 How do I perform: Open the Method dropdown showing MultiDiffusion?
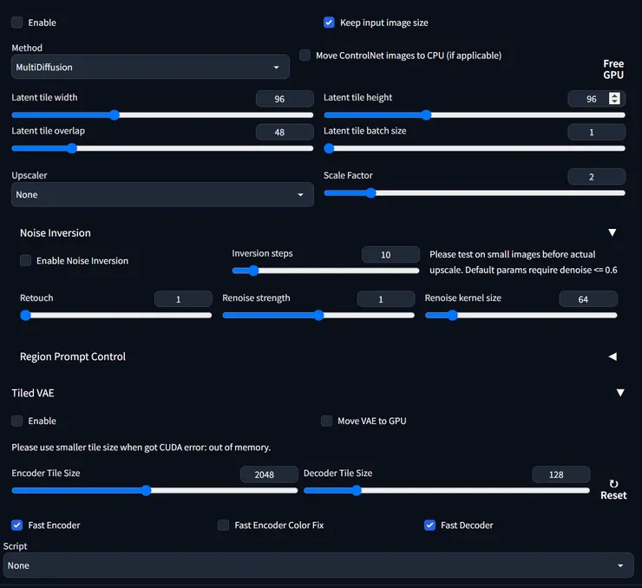point(150,67)
